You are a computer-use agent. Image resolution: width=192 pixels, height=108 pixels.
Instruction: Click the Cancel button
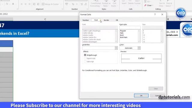click(x=157, y=95)
